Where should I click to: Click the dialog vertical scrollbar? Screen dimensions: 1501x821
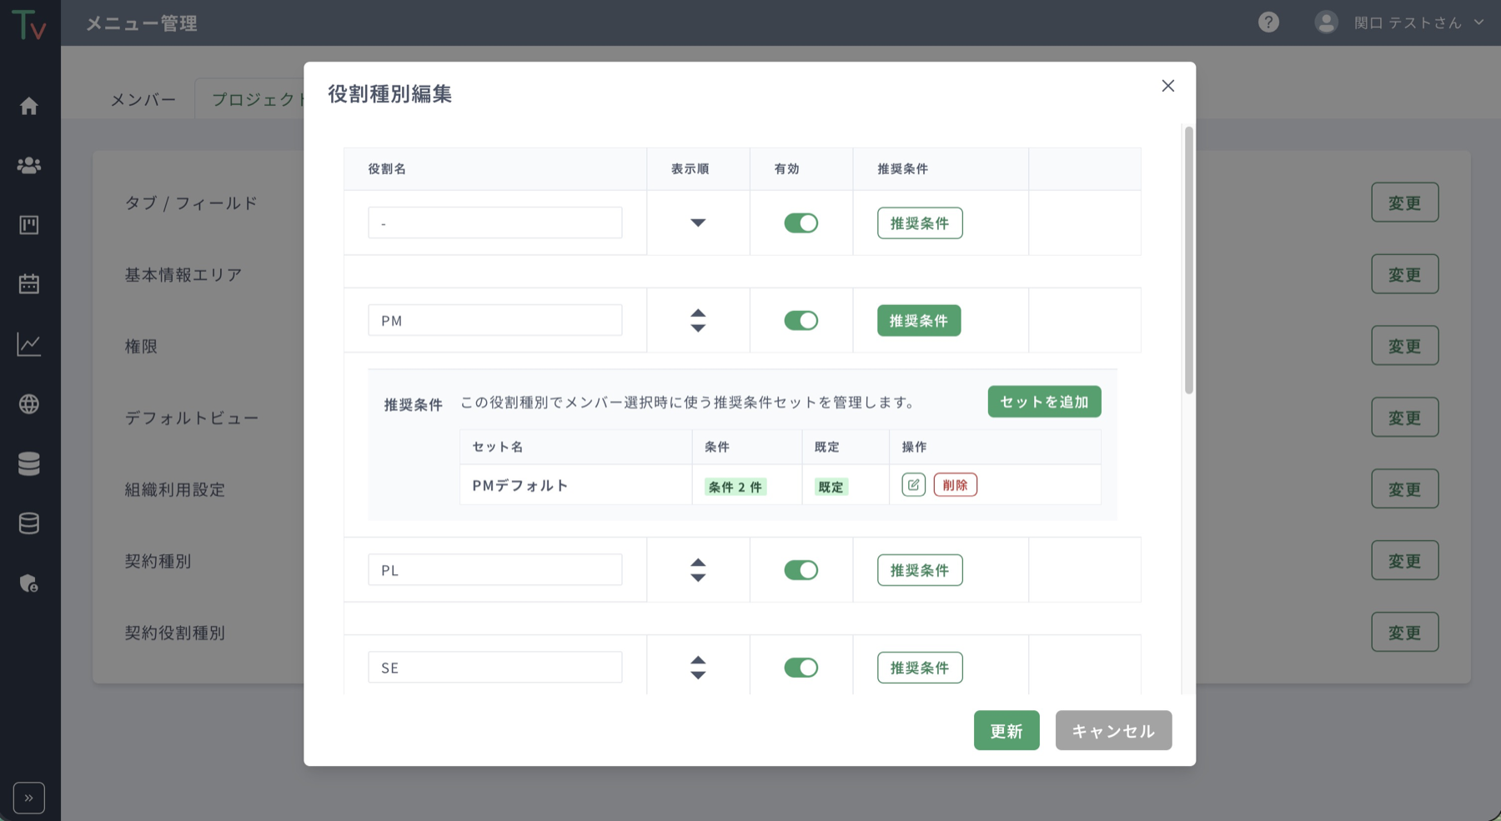1188,260
